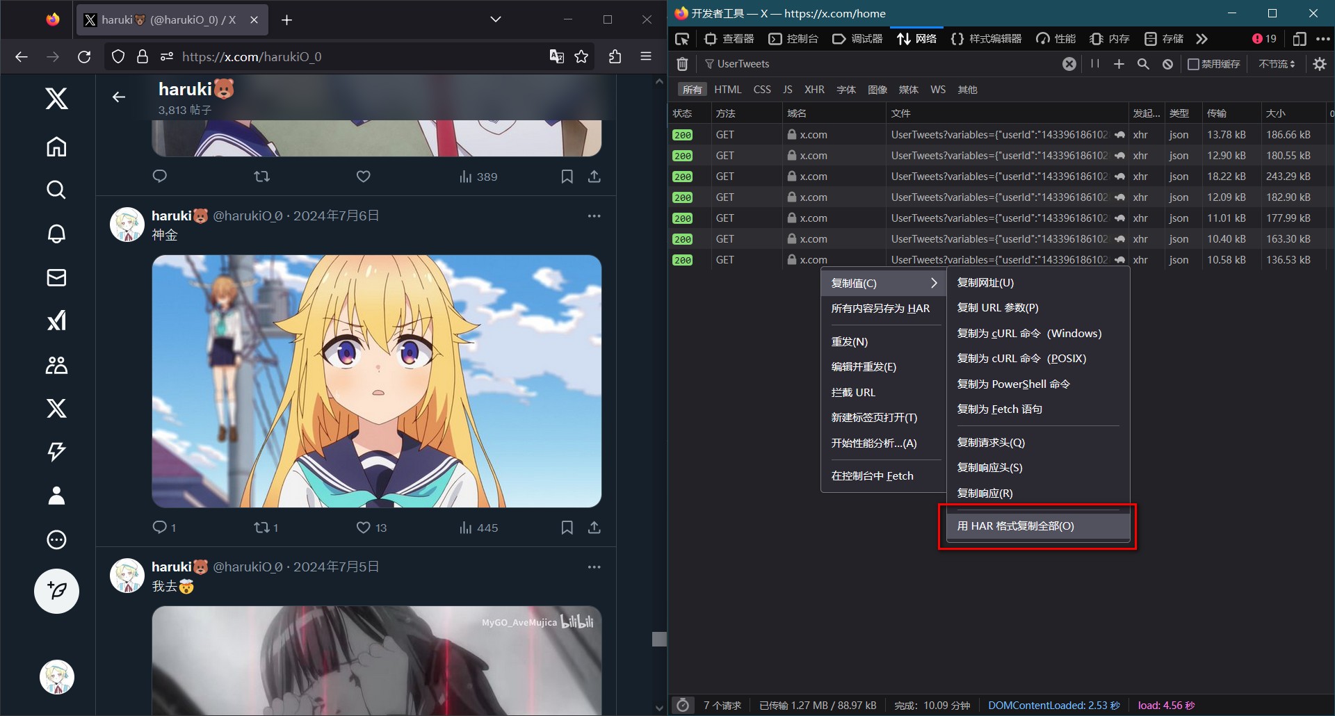The height and width of the screenshot is (716, 1335).
Task: Open notifications bell in X sidebar
Action: (x=56, y=234)
